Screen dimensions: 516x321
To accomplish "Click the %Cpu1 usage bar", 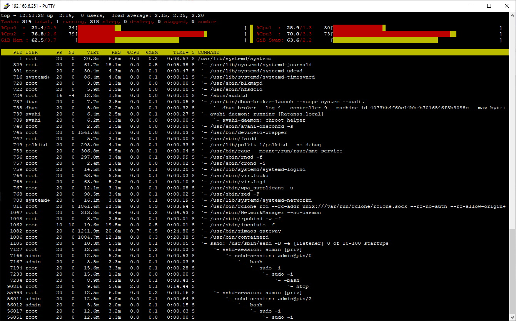I will pos(416,28).
